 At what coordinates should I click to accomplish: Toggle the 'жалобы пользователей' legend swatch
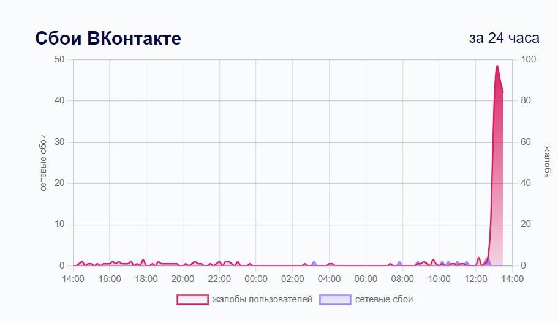pyautogui.click(x=192, y=300)
